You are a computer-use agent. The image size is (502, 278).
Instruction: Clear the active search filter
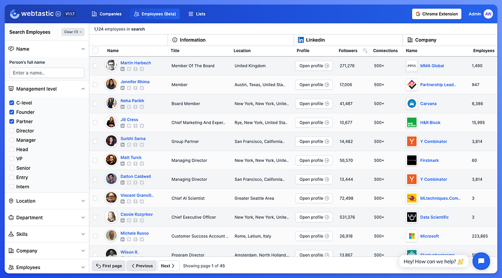tap(73, 32)
